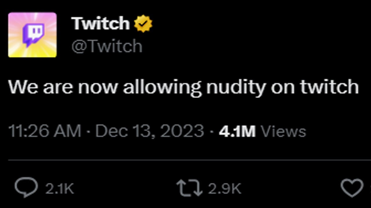Click the Views label
Viewport: 371px width, 208px height.
(283, 131)
